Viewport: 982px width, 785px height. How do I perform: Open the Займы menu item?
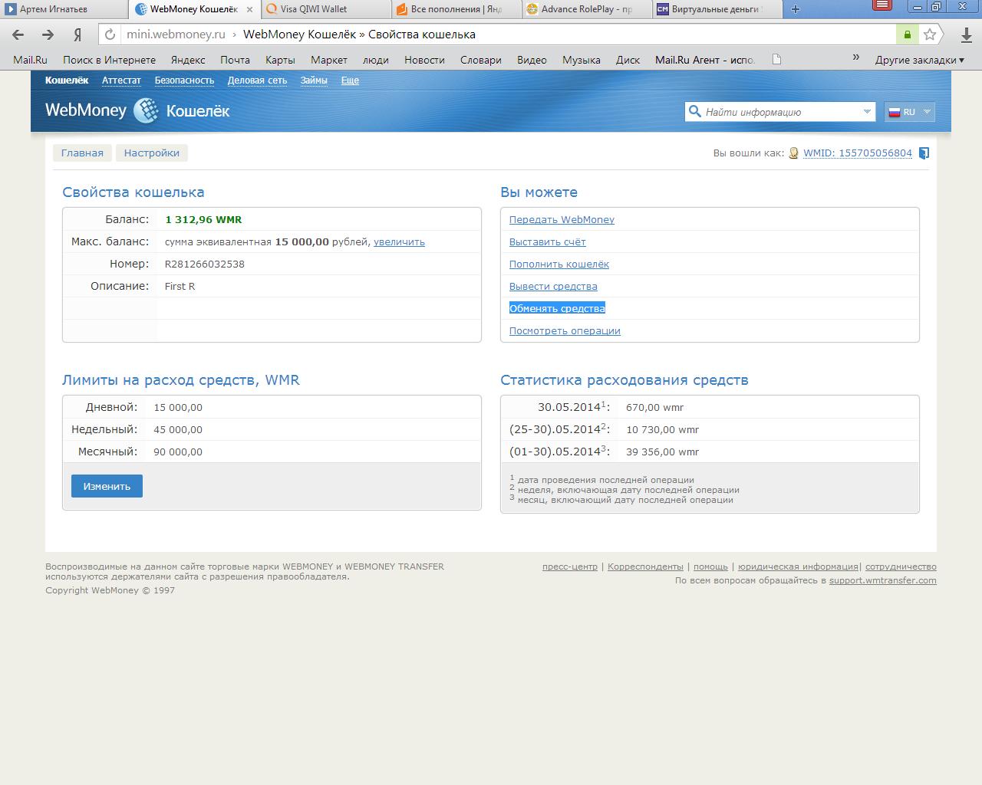click(x=314, y=80)
